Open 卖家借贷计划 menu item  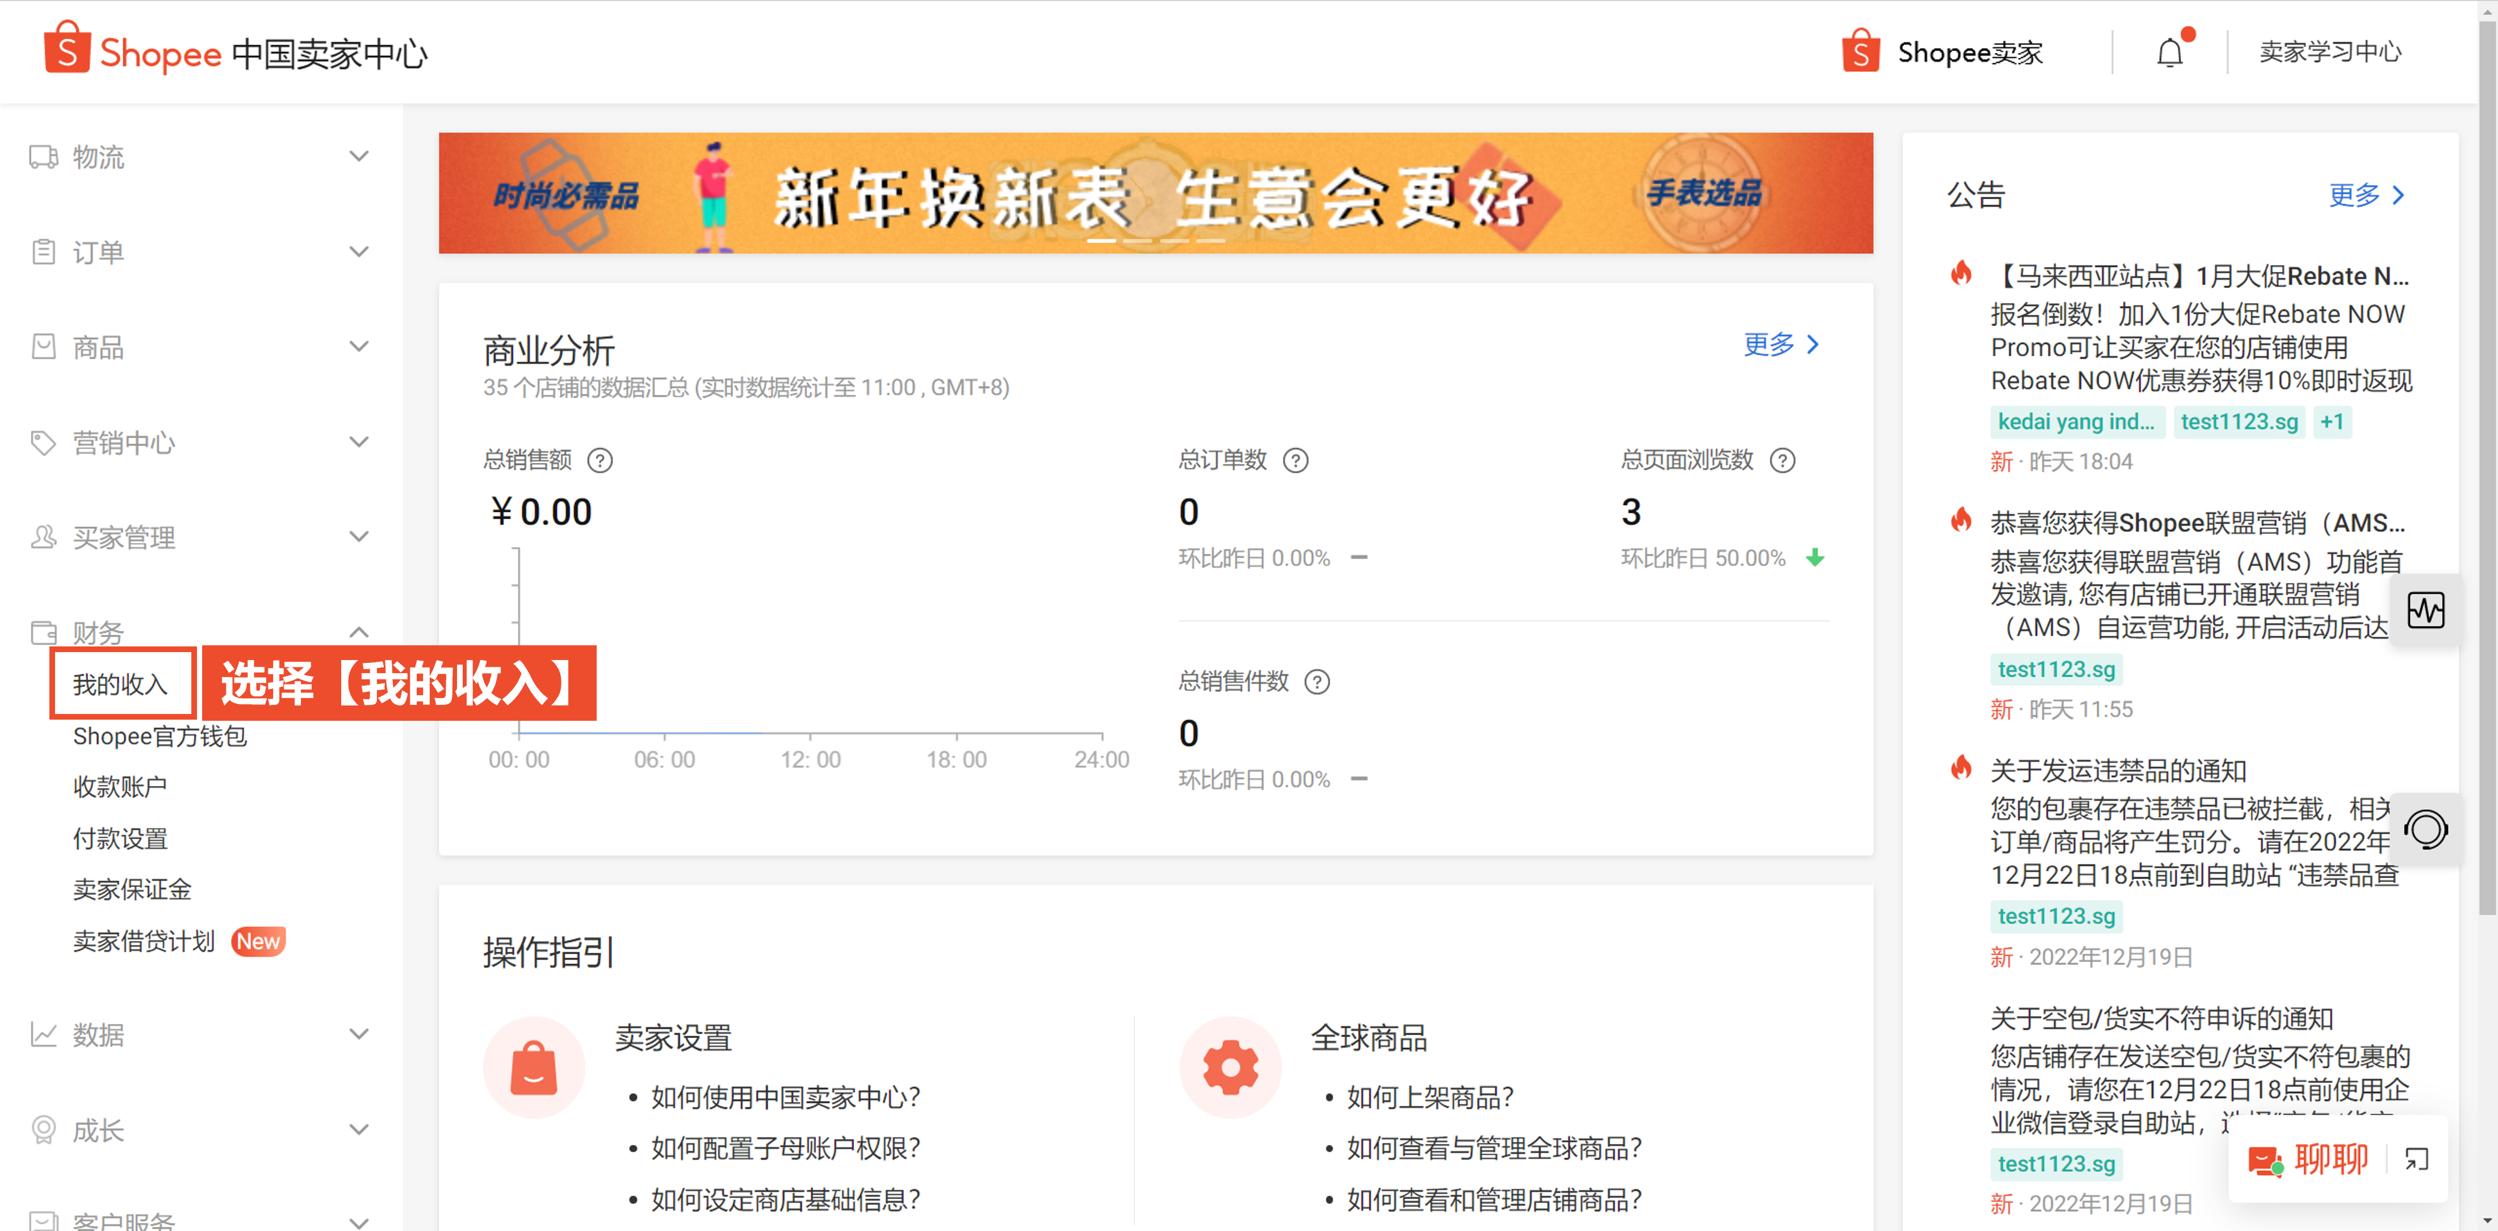pos(145,941)
